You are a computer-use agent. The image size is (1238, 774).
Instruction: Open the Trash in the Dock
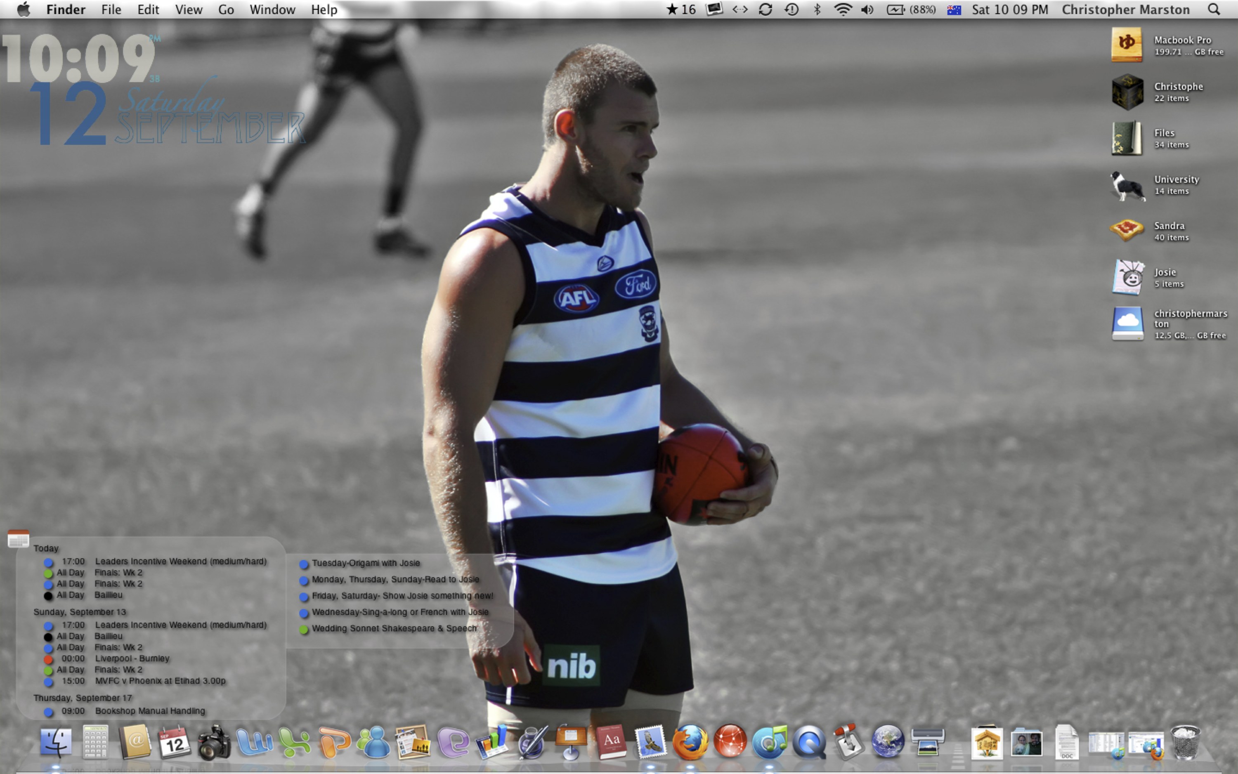pyautogui.click(x=1185, y=742)
